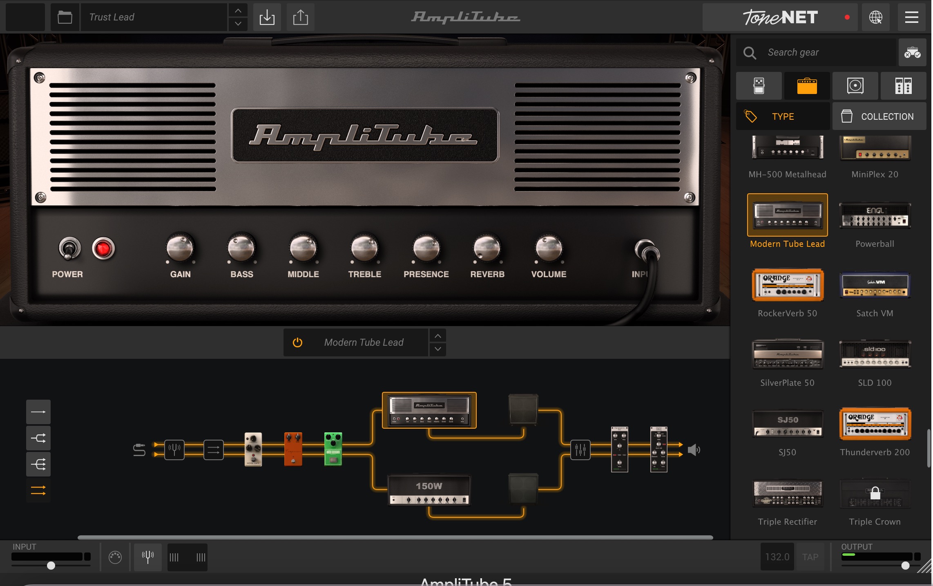The width and height of the screenshot is (933, 586).
Task: Click the chain input source icon
Action: 139,450
